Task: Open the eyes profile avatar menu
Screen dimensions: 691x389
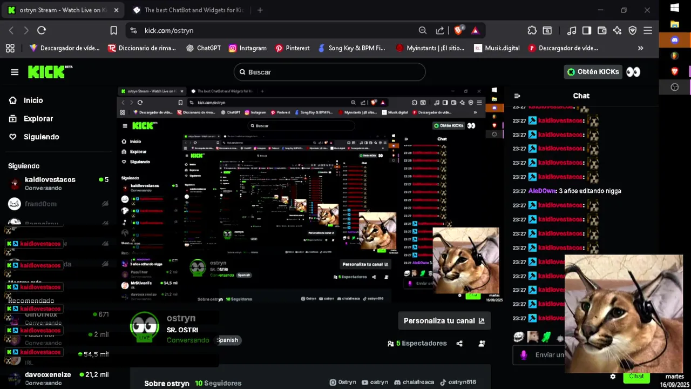Action: [633, 72]
